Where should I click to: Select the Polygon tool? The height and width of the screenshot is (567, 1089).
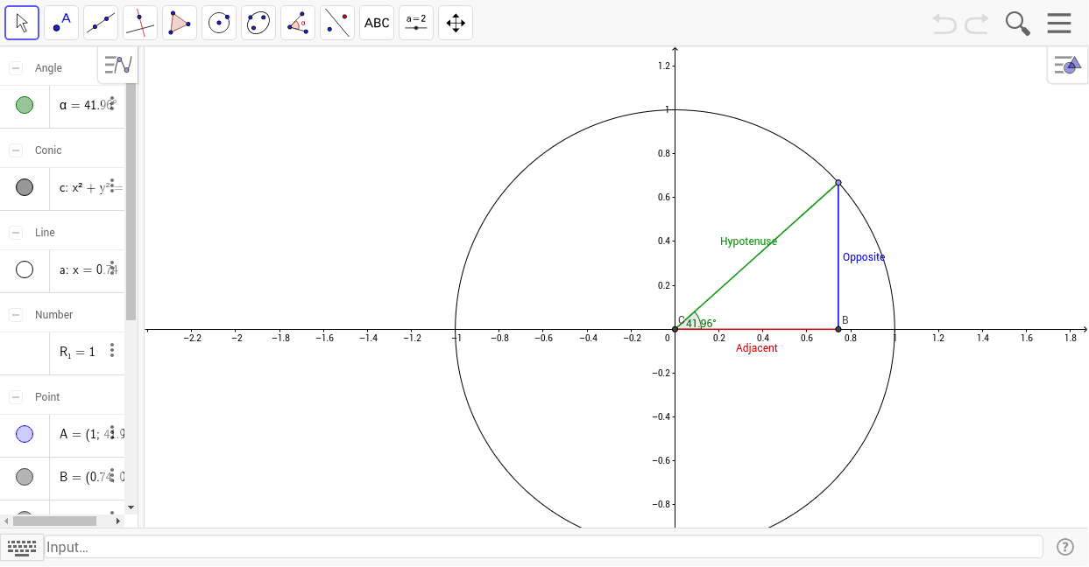click(179, 22)
